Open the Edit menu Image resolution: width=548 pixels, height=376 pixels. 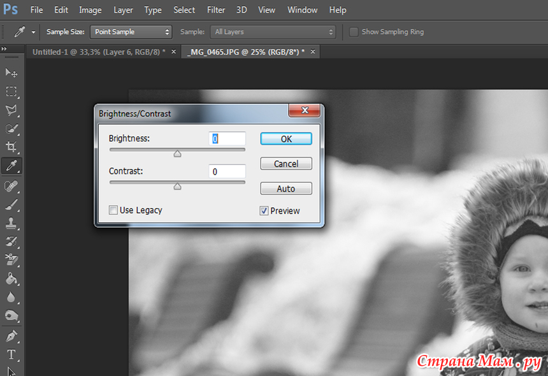coord(61,10)
